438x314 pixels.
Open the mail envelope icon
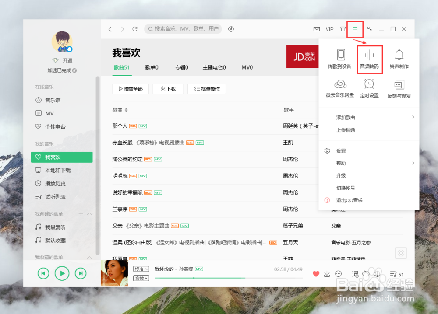click(x=317, y=29)
